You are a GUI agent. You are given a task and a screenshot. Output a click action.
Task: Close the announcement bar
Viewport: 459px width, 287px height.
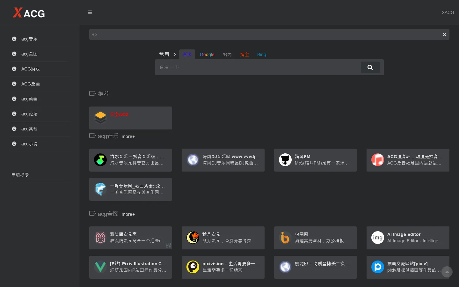(444, 34)
